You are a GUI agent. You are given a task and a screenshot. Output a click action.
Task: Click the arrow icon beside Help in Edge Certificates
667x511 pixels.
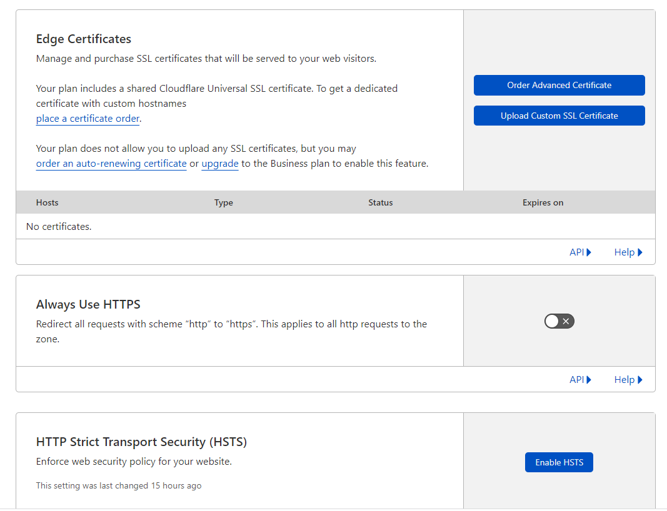640,252
